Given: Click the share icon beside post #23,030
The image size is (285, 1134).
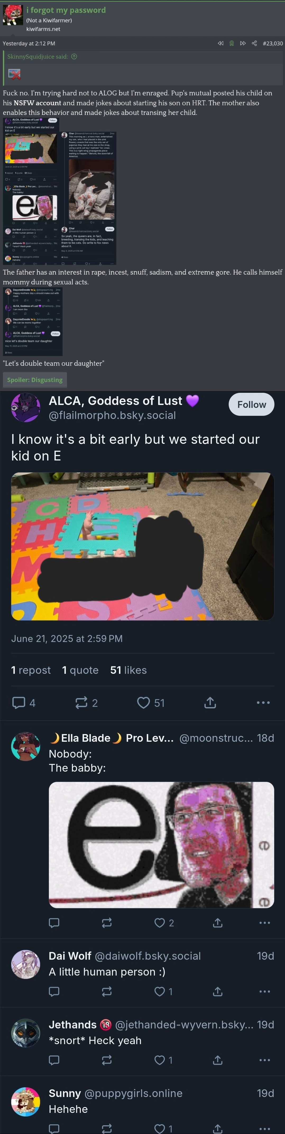Looking at the screenshot, I should pyautogui.click(x=254, y=43).
